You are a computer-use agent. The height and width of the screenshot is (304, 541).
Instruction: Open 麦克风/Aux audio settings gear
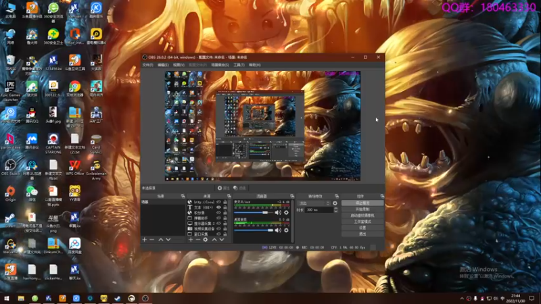[x=286, y=213]
